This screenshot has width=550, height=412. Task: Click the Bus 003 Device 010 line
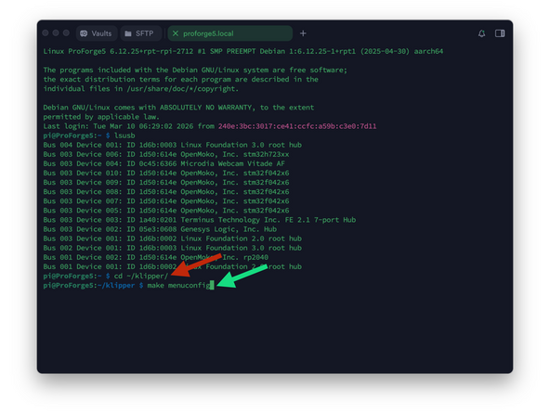click(166, 174)
